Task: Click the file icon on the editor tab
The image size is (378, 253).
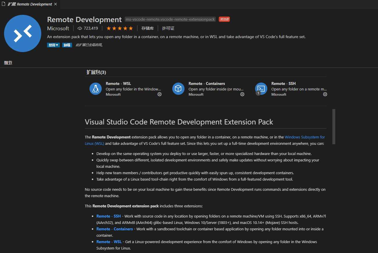Action: [3, 4]
